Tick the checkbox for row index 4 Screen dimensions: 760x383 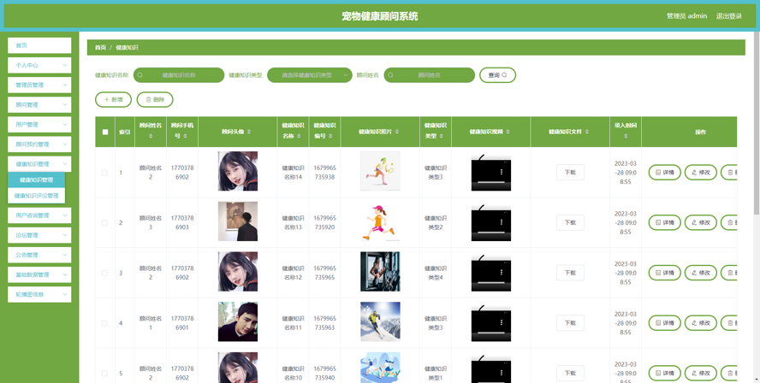104,323
